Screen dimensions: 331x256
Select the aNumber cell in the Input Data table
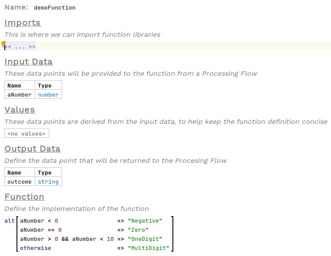(20, 94)
